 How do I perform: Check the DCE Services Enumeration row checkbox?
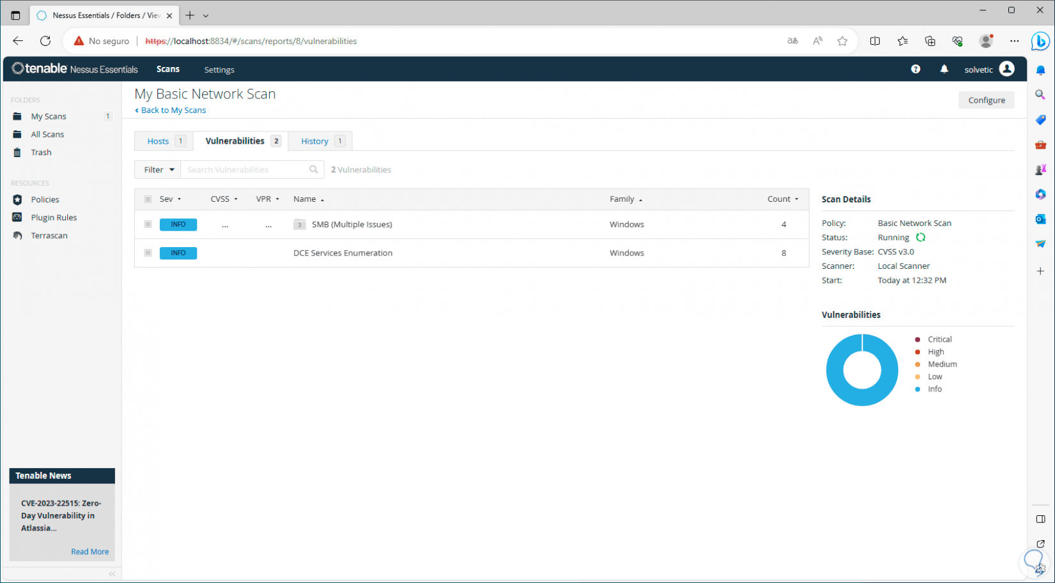tap(148, 253)
